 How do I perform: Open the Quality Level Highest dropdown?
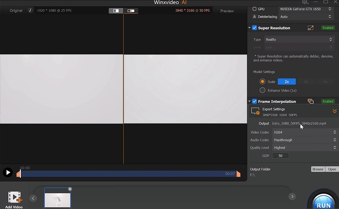pos(305,148)
